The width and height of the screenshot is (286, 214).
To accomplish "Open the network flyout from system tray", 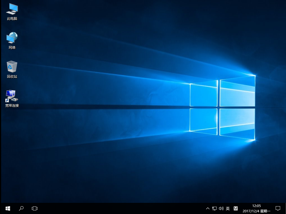I will [x=214, y=208].
